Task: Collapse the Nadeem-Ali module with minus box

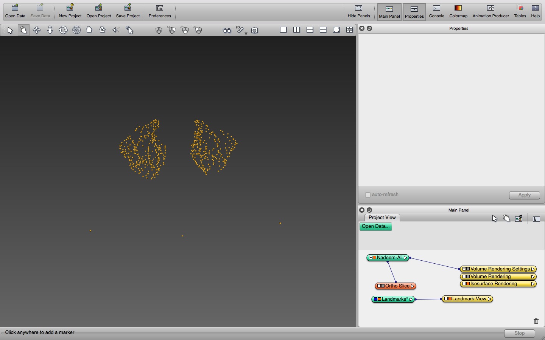Action: point(371,258)
